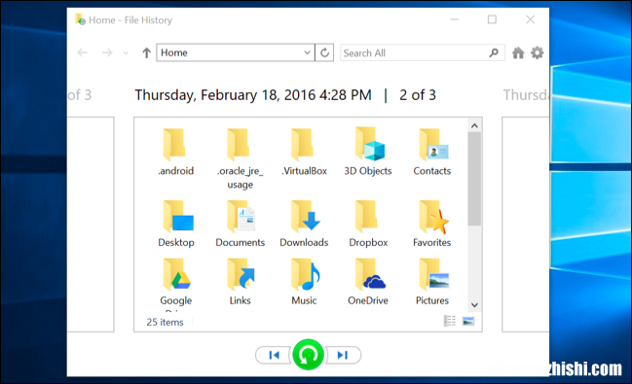Screen dimensions: 632x384
Task: Refresh the current location
Action: coord(324,52)
